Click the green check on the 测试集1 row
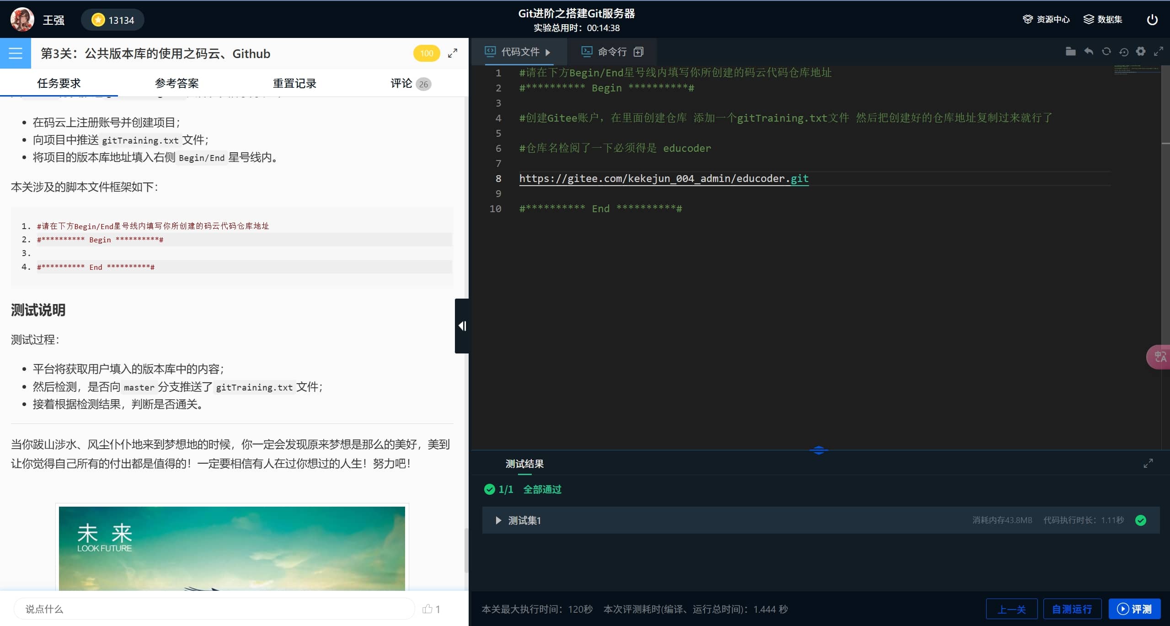1170x626 pixels. 1141,520
